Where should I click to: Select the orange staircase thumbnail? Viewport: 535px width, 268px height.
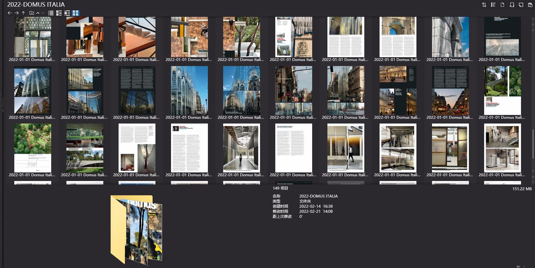click(x=137, y=37)
